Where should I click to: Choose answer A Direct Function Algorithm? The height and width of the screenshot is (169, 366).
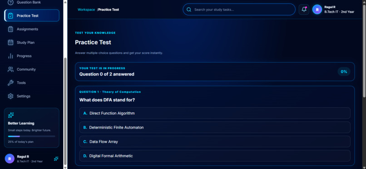click(x=215, y=113)
